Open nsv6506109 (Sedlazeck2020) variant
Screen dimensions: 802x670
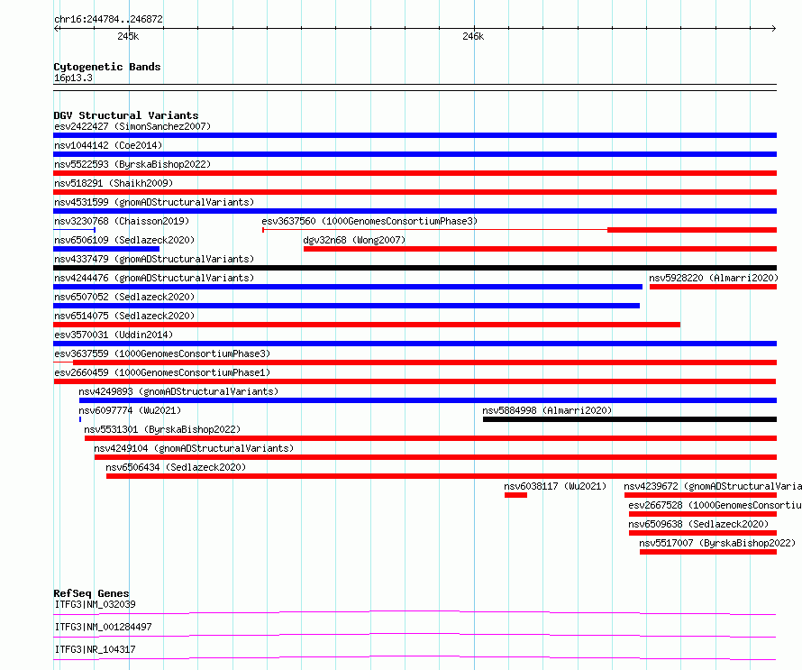(124, 240)
